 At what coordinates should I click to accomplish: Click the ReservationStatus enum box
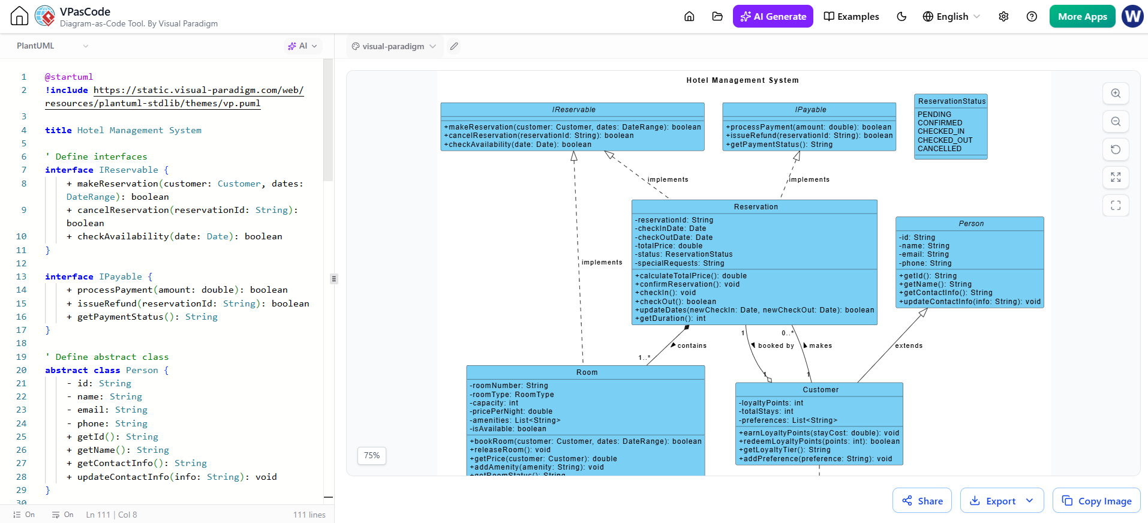951,127
